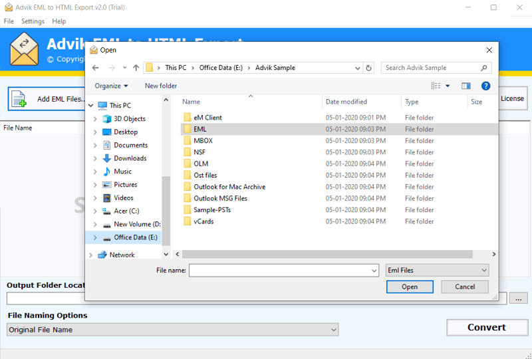Select Acer (C:) drive
Screen dimensions: 532x359
[x=126, y=211]
